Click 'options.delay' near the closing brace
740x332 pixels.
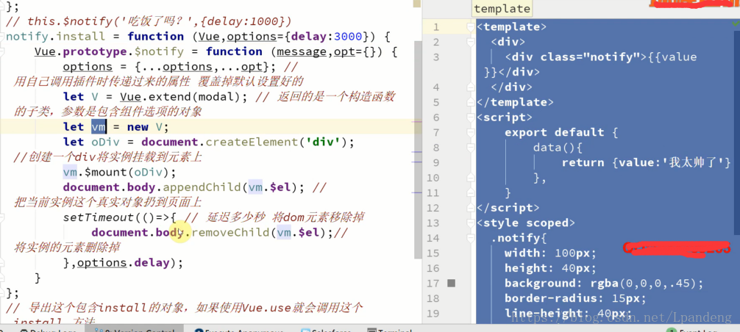(124, 262)
